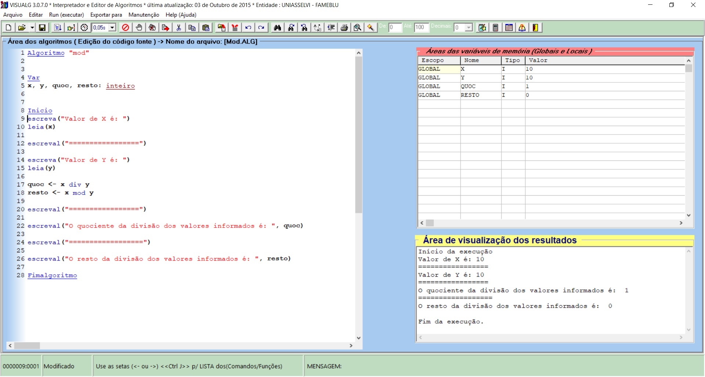
Task: Click the Nome column header
Action: (x=471, y=60)
